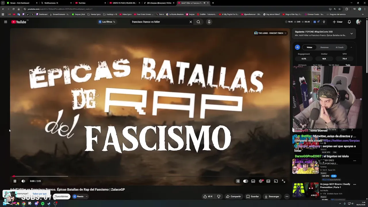Open the Saber por qué link
This screenshot has width=368, height=207.
coord(40,194)
